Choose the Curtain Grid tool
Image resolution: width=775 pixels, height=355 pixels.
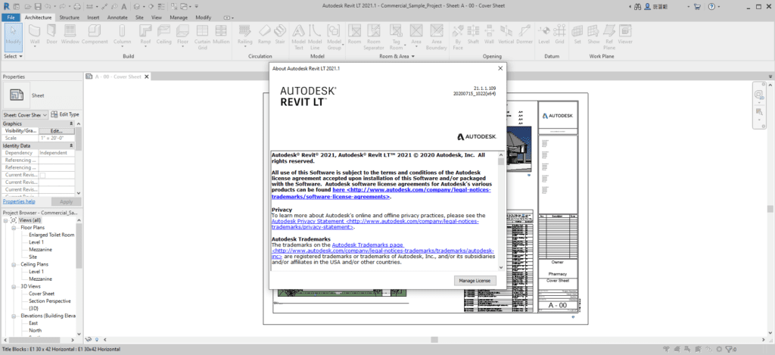click(x=202, y=37)
